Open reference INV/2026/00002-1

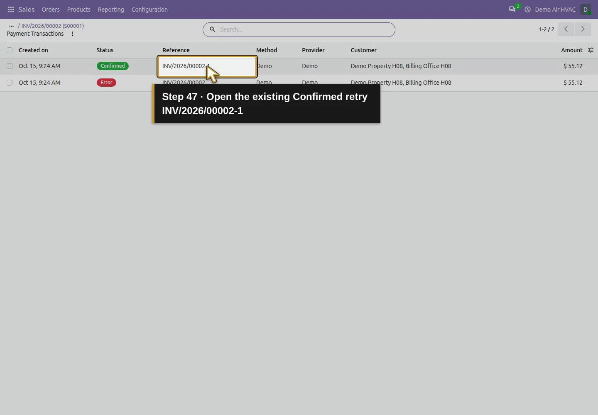coord(186,66)
